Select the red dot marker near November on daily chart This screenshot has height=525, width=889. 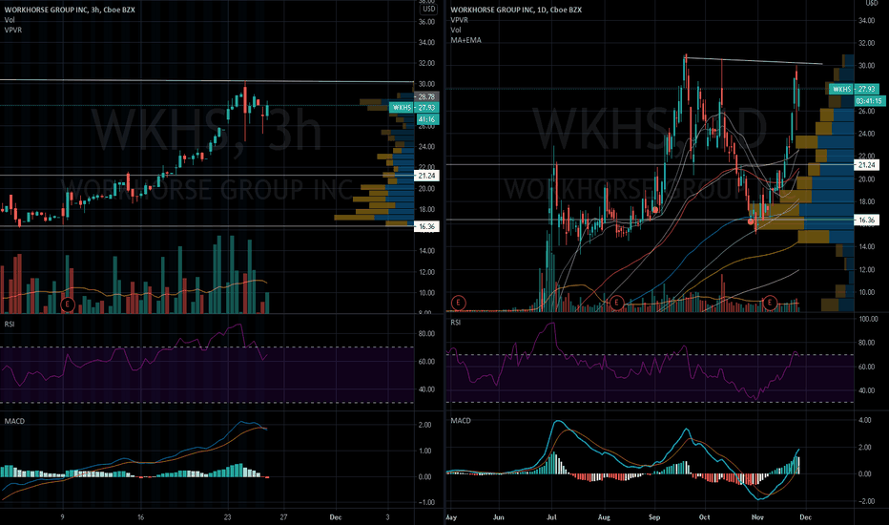pos(752,221)
